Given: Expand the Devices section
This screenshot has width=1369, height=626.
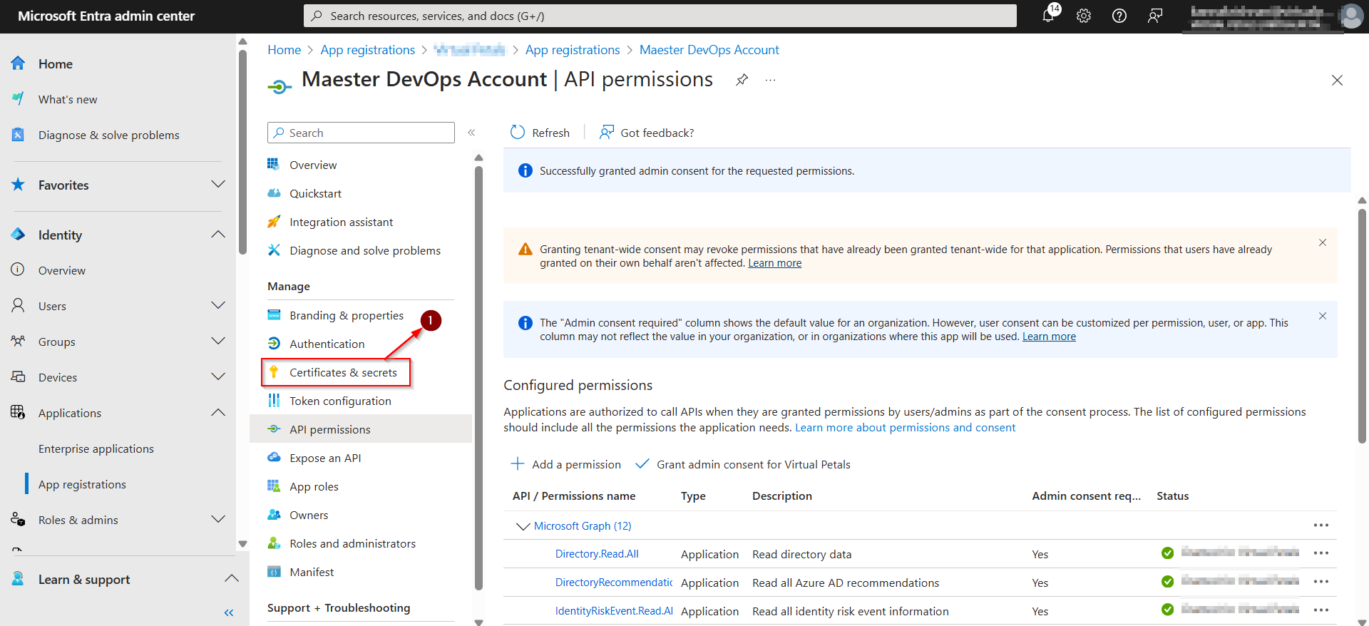Looking at the screenshot, I should point(218,376).
